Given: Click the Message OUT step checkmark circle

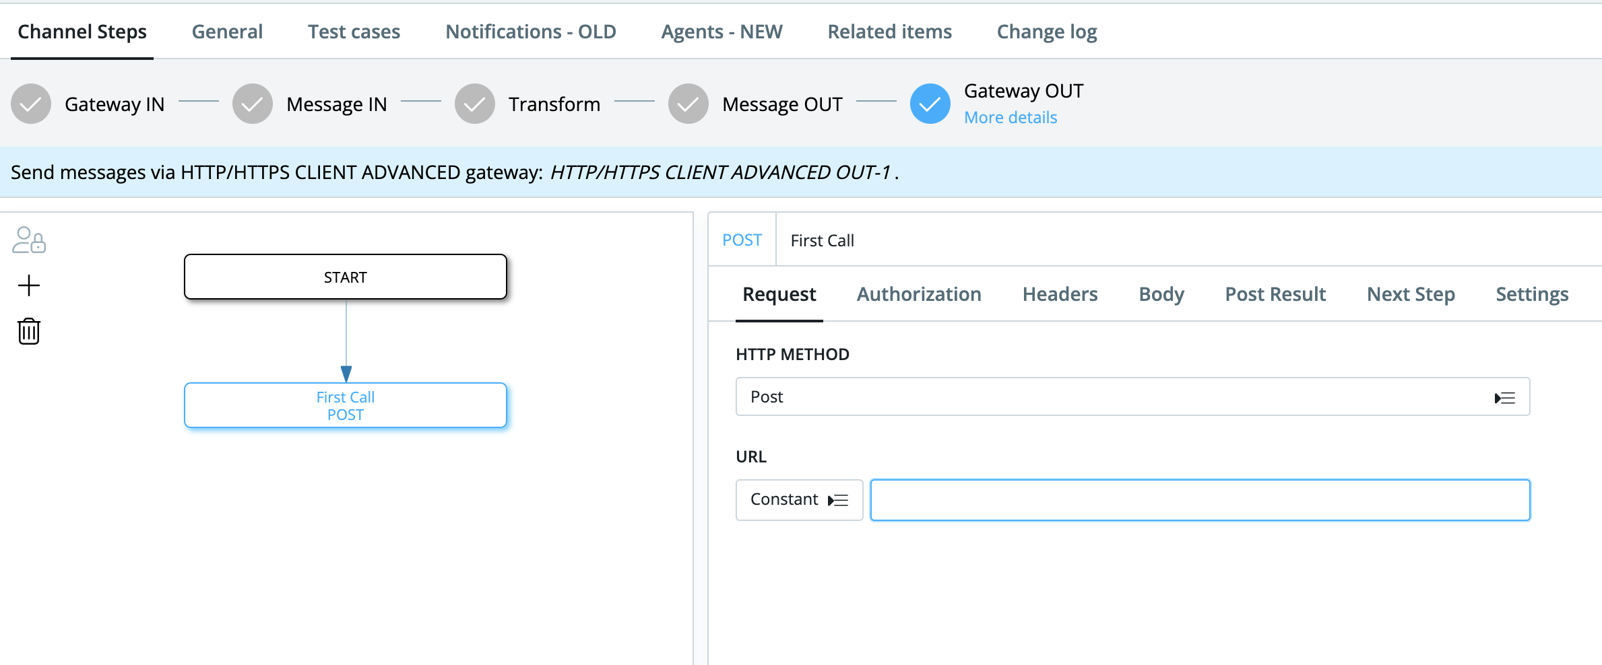Looking at the screenshot, I should coord(688,104).
